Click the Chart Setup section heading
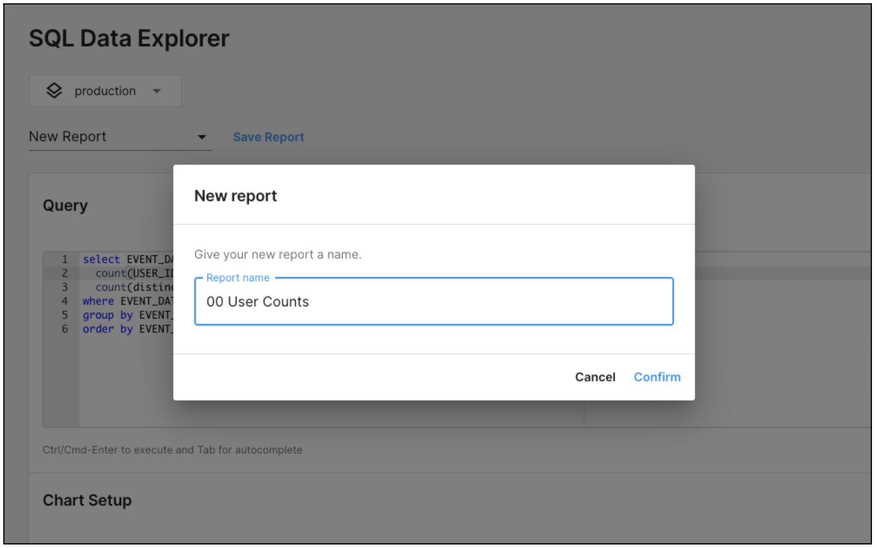This screenshot has width=877, height=548. click(x=87, y=500)
